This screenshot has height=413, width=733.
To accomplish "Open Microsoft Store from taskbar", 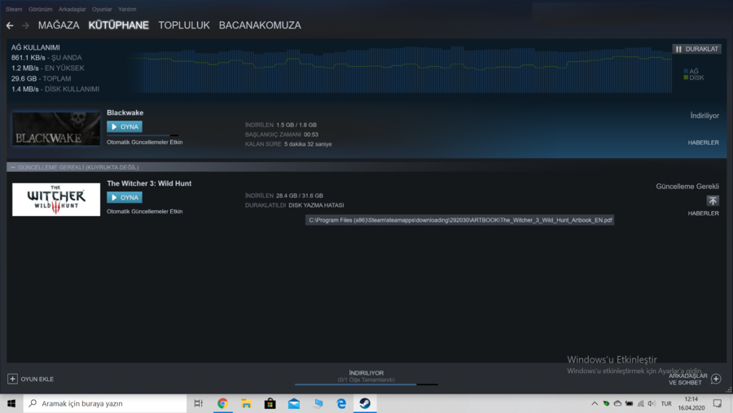I will coord(270,403).
